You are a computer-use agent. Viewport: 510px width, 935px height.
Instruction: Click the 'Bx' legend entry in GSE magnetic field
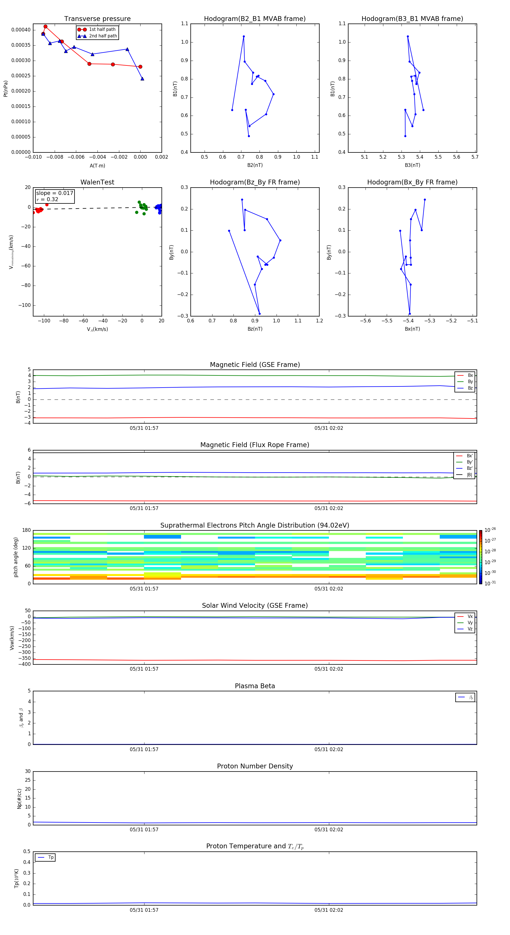pyautogui.click(x=465, y=375)
